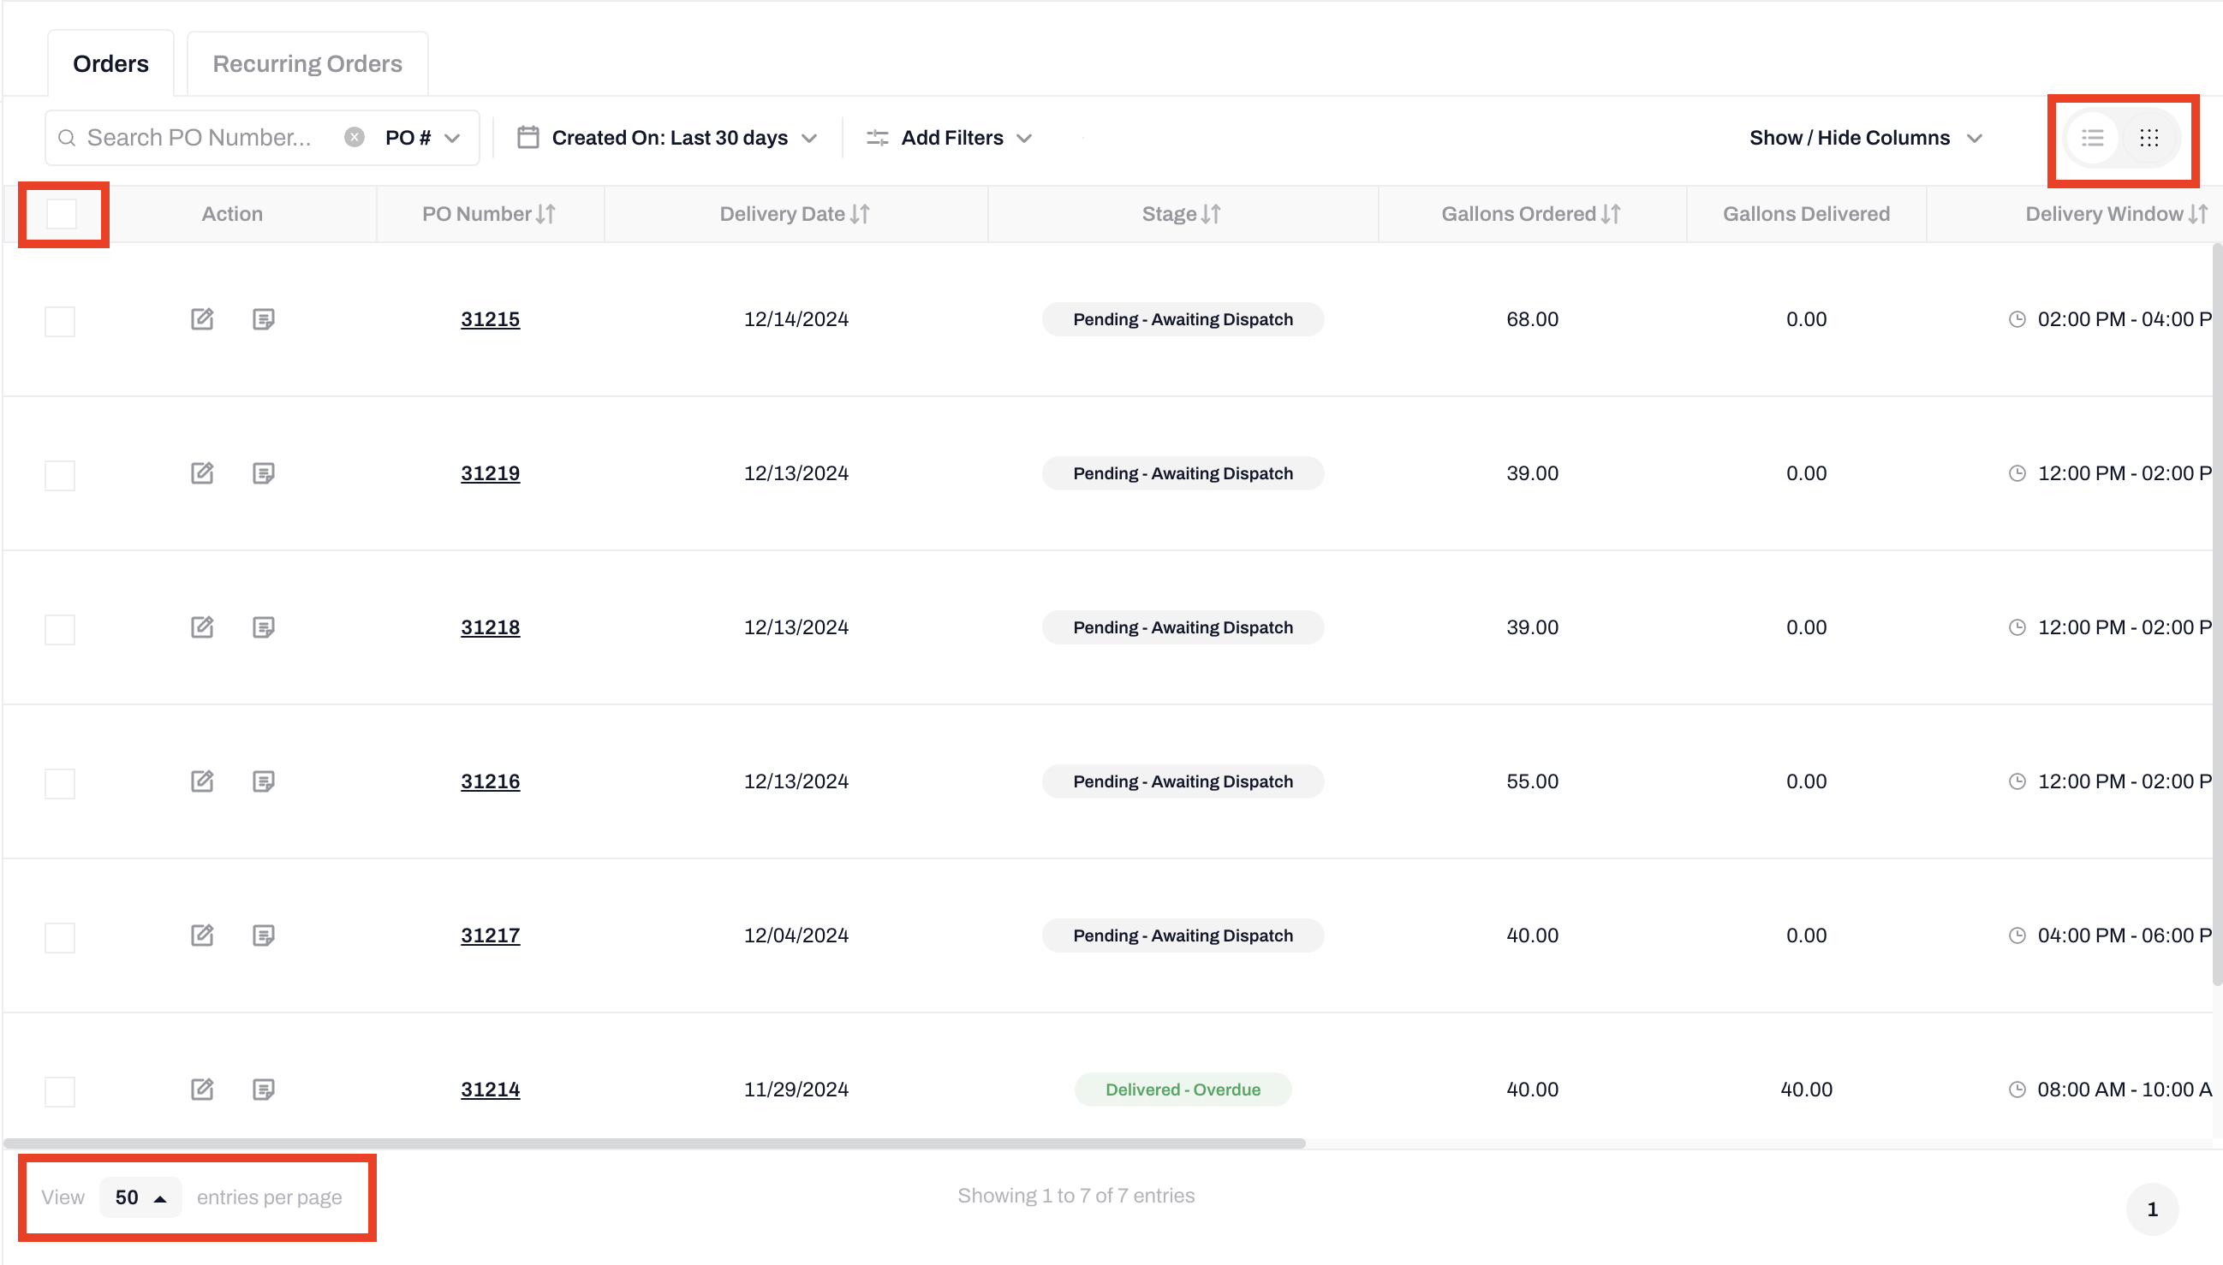Click the edit icon for PO 31215

point(202,319)
